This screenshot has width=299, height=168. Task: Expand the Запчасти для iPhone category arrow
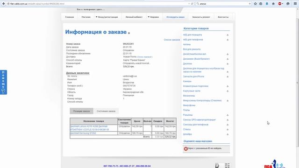(228, 77)
